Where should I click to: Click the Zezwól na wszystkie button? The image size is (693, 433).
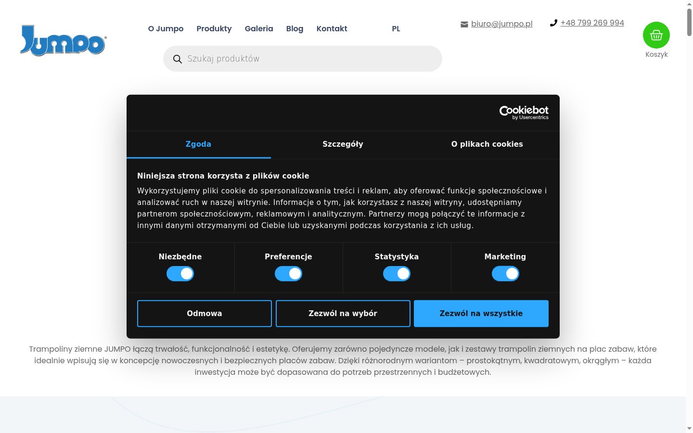tap(481, 314)
